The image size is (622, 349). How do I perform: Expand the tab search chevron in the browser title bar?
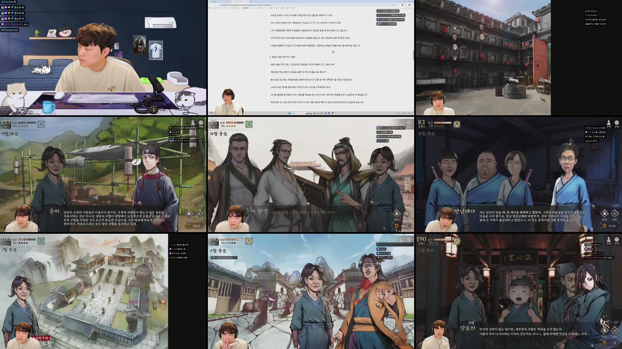pyautogui.click(x=210, y=2)
